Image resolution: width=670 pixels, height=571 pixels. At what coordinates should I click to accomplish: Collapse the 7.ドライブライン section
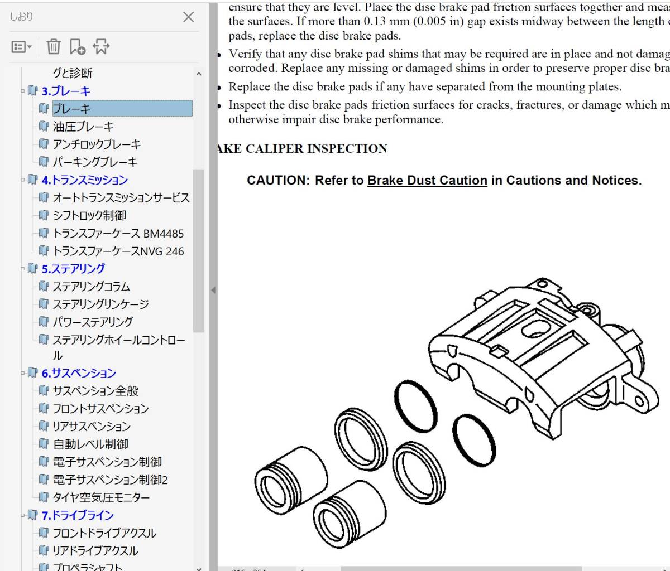[x=23, y=515]
